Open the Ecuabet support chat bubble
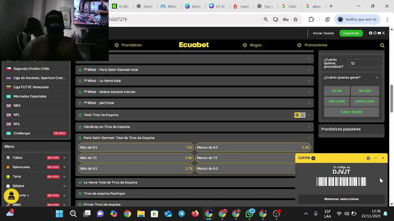 coord(11,196)
